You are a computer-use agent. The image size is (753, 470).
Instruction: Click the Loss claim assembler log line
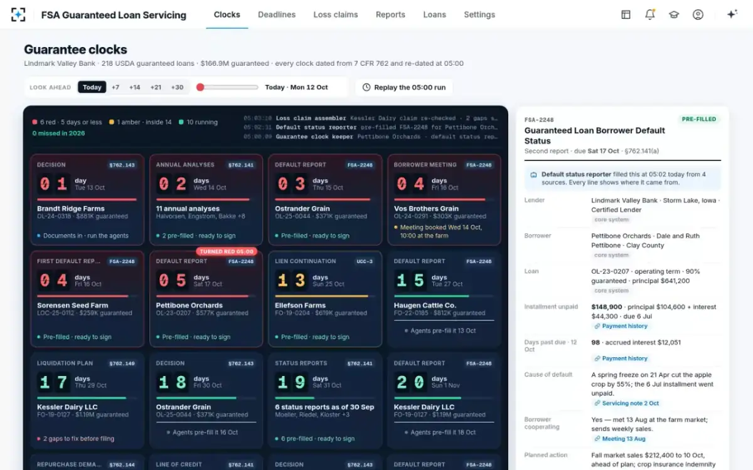point(371,118)
